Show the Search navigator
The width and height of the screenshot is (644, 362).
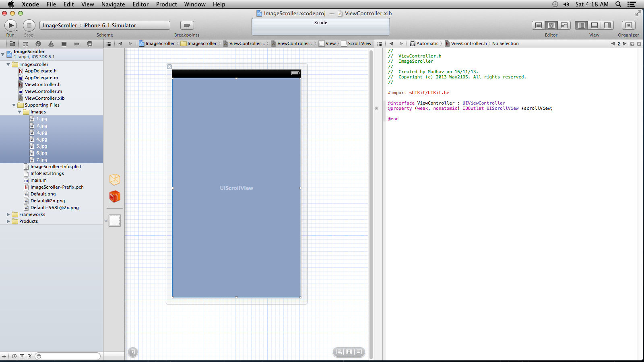click(x=38, y=43)
